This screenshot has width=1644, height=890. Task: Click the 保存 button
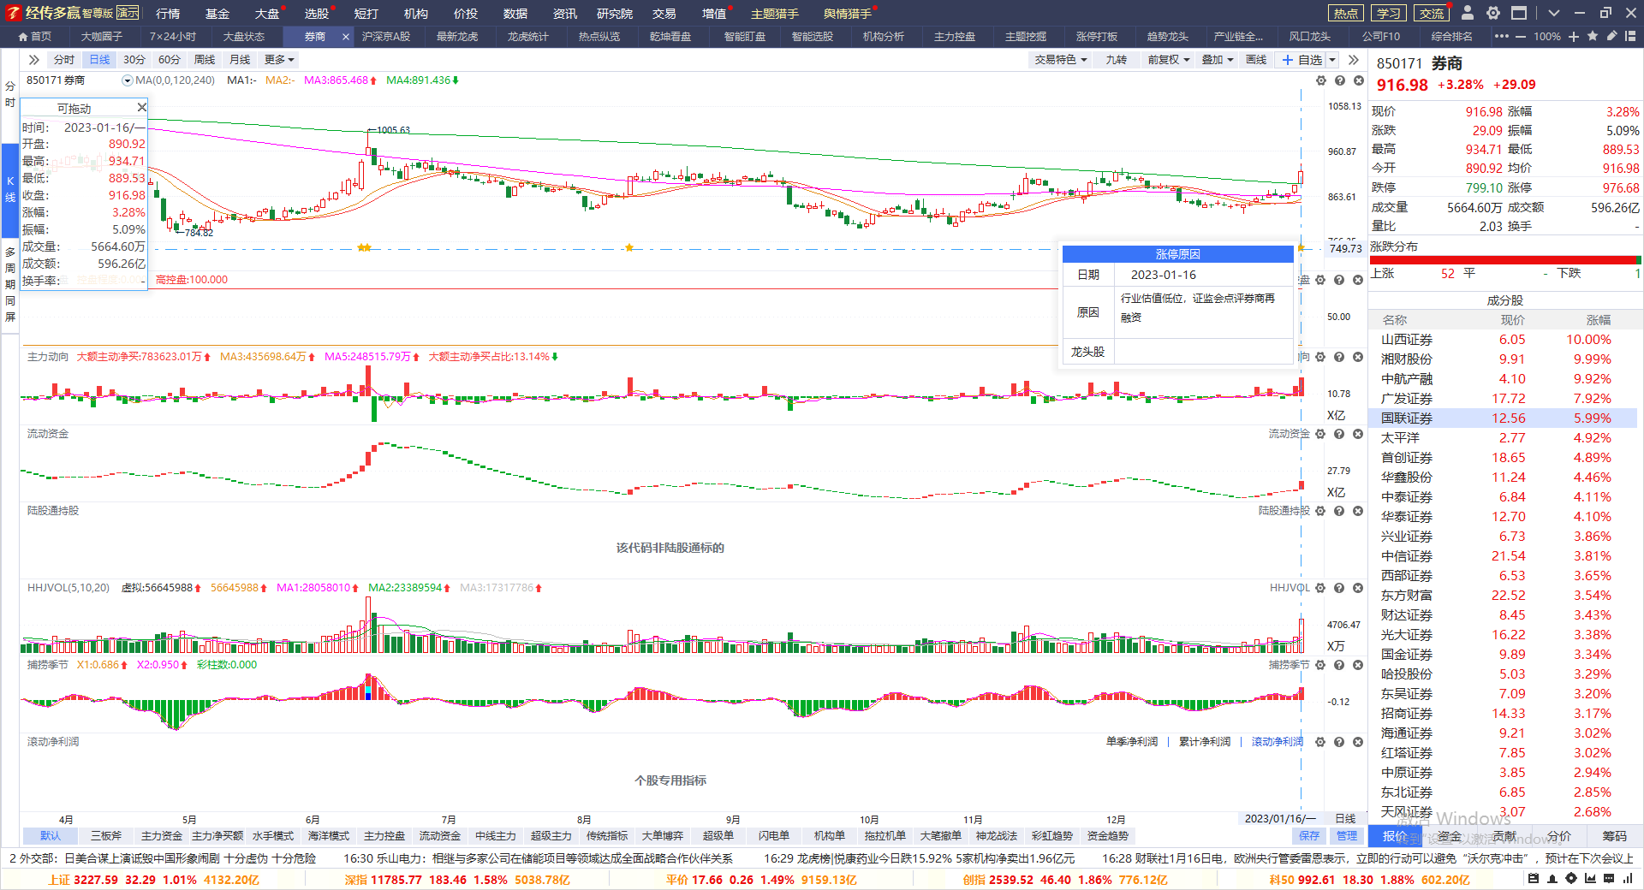pyautogui.click(x=1309, y=836)
